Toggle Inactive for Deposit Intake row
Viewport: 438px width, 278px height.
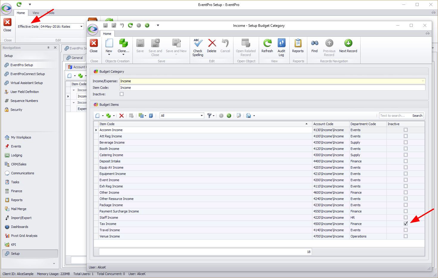coord(406,161)
